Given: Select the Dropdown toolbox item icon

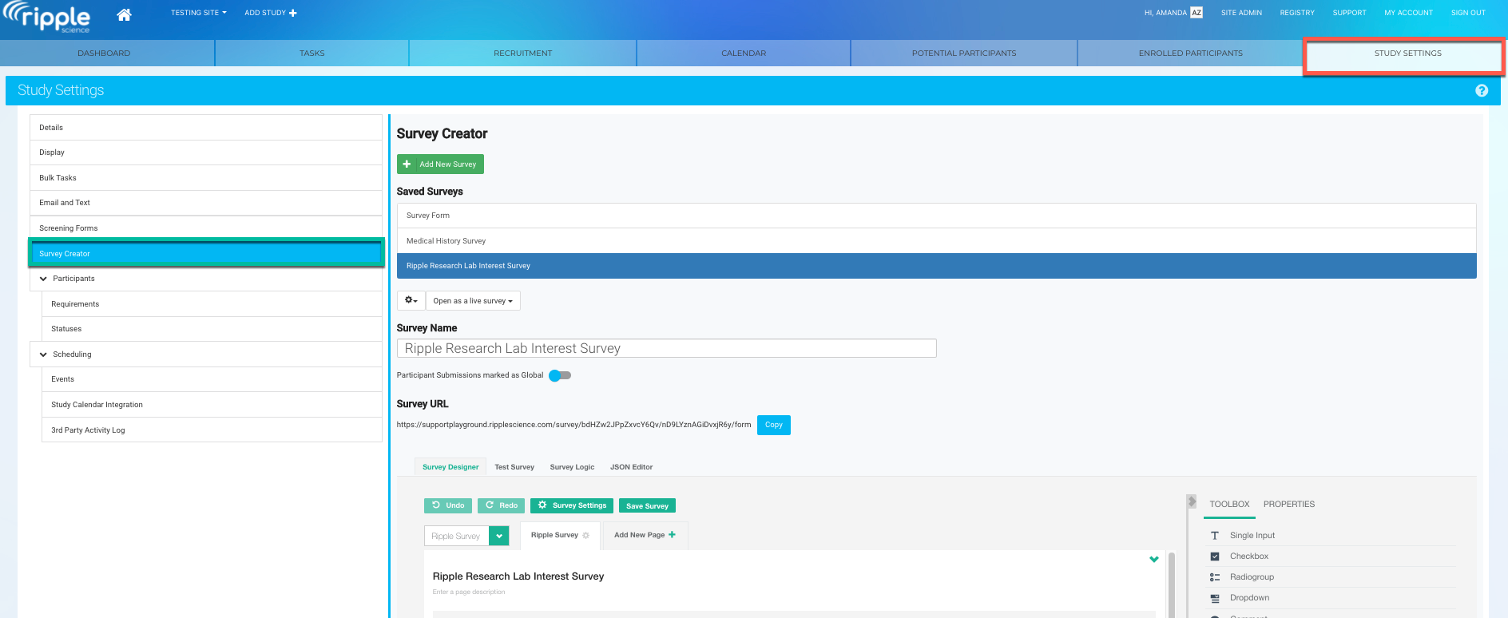Looking at the screenshot, I should 1215,598.
